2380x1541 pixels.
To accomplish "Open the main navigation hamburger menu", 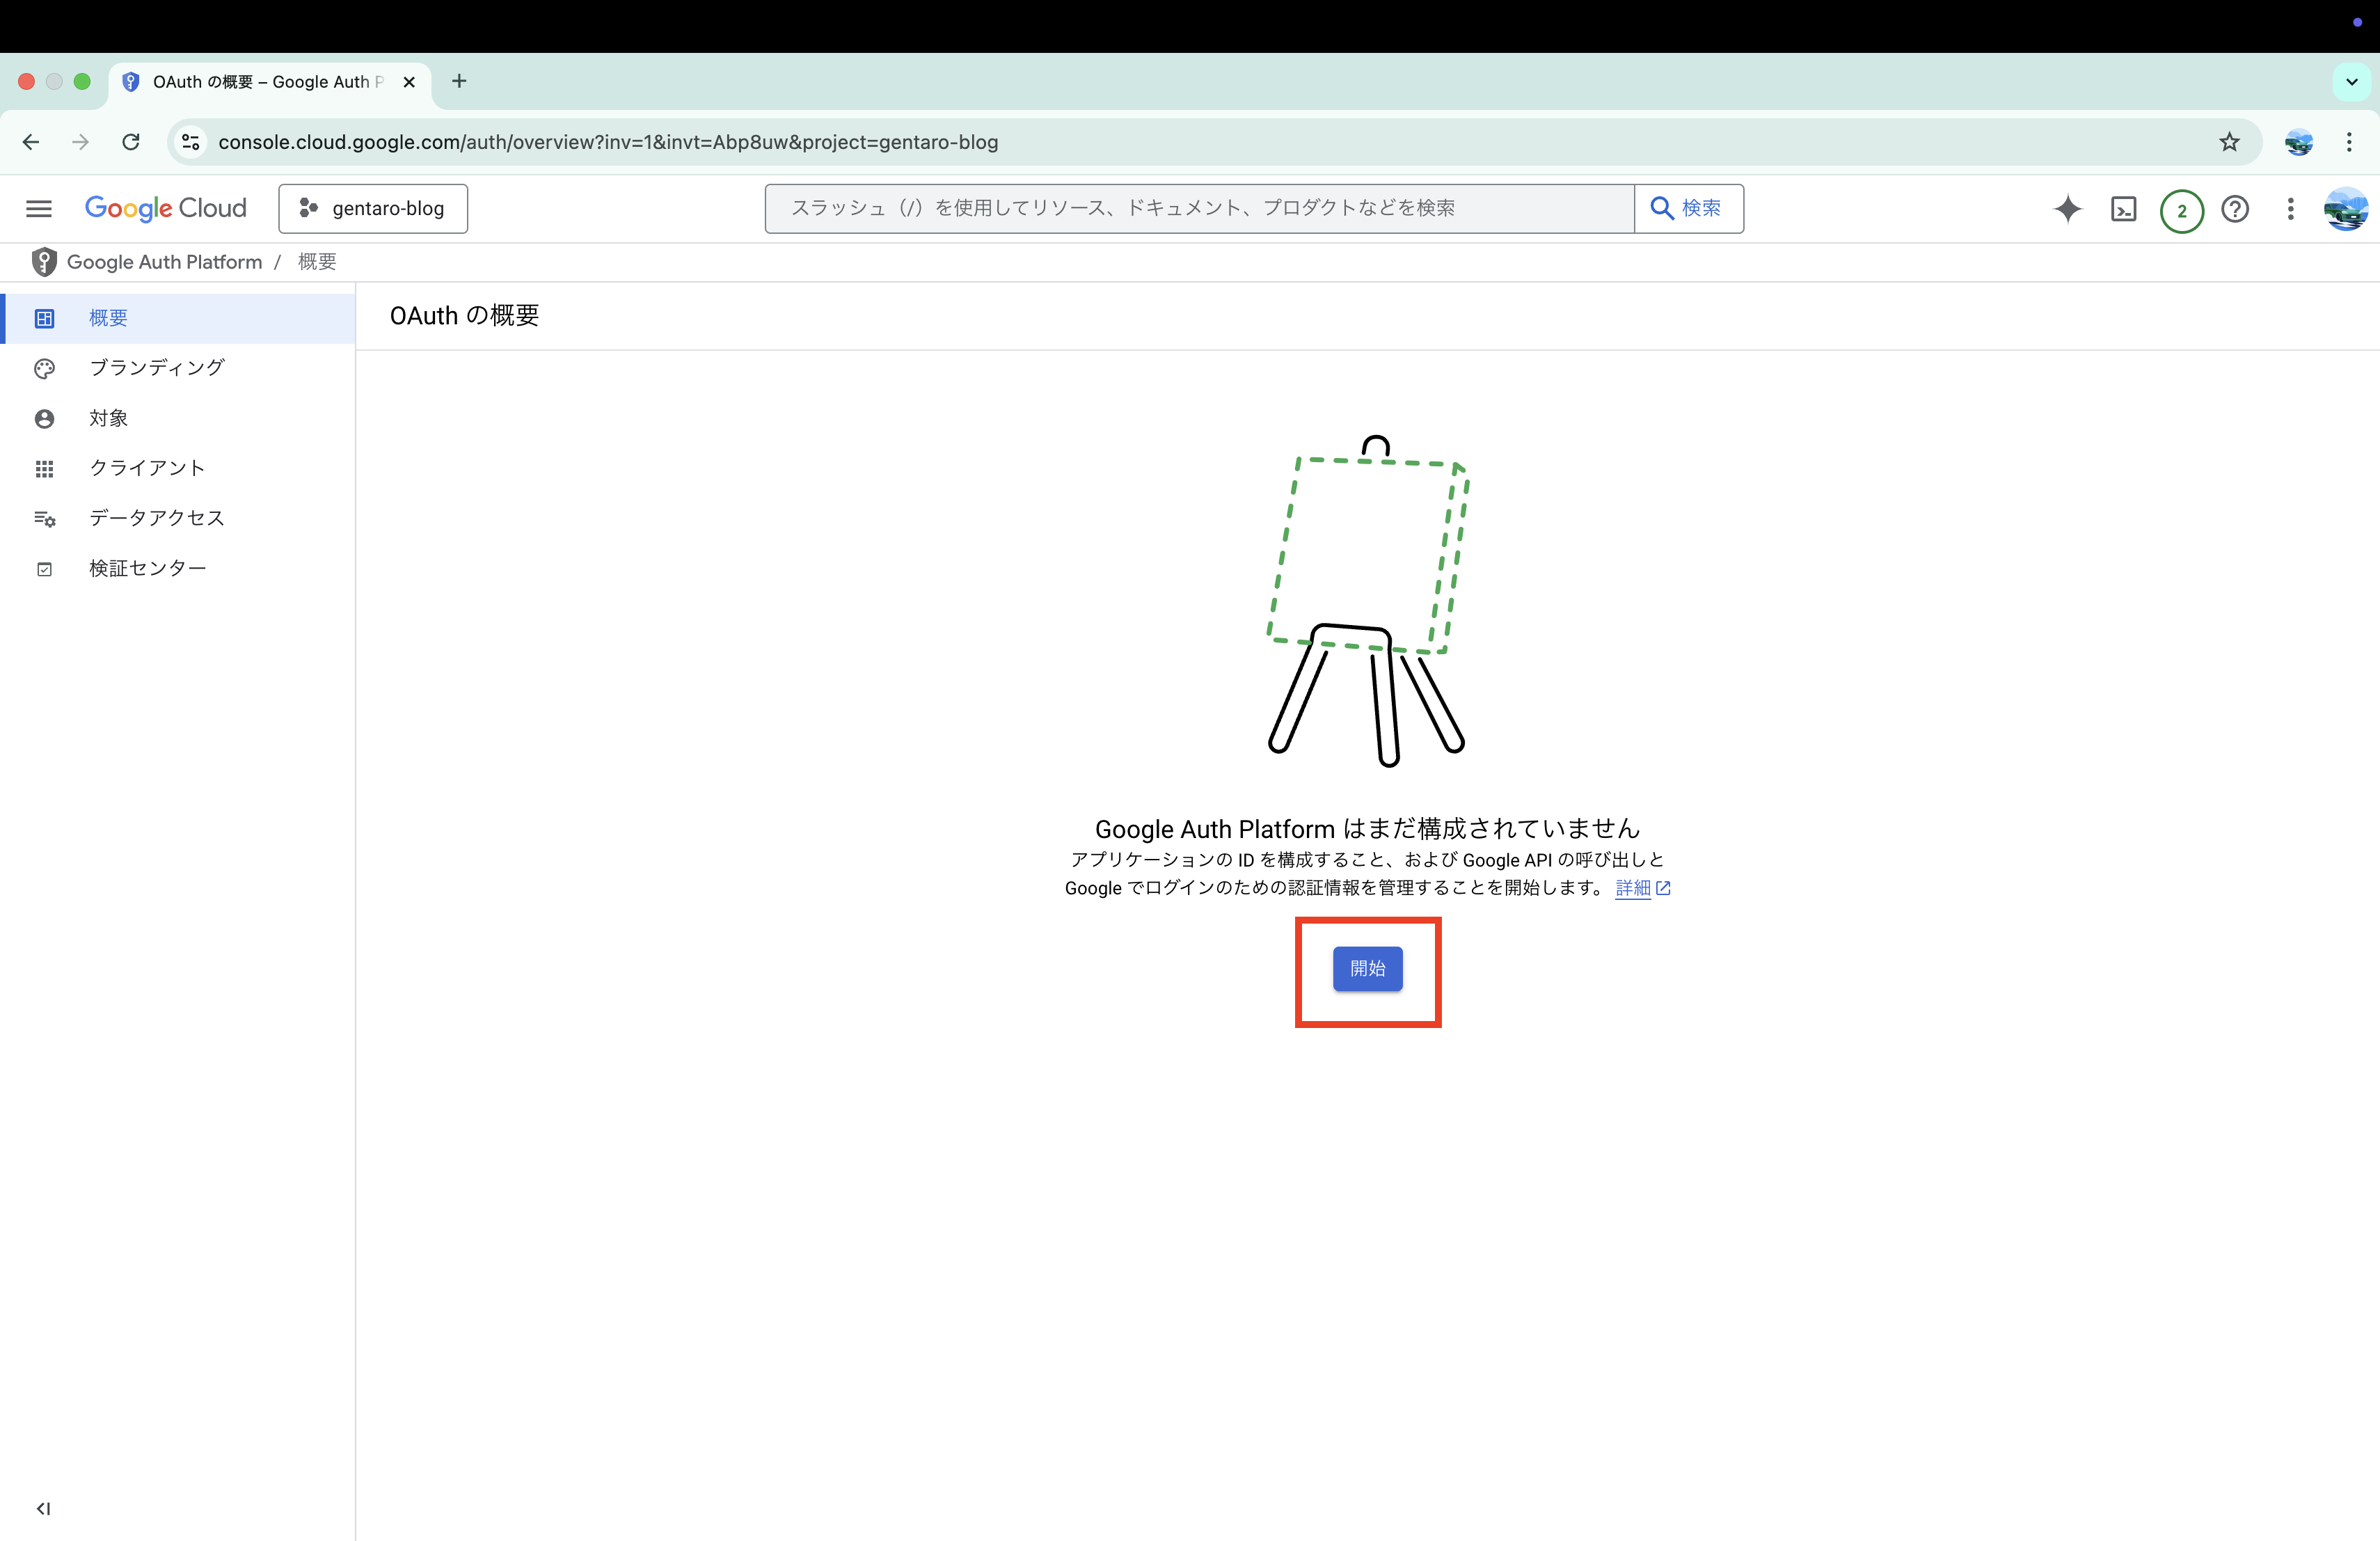I will (x=39, y=208).
